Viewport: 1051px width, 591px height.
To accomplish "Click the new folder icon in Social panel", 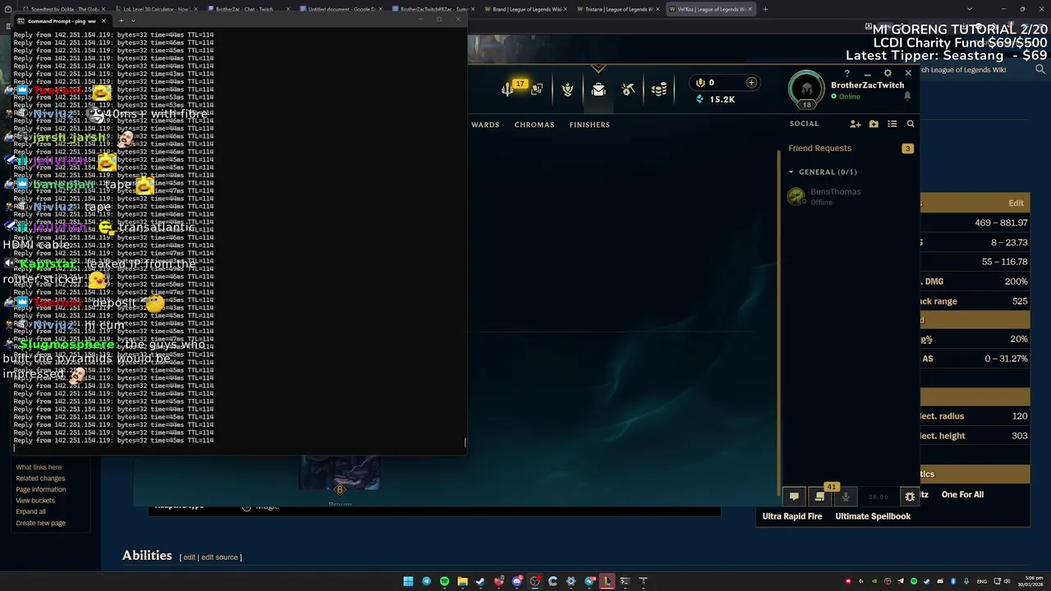I will point(874,124).
